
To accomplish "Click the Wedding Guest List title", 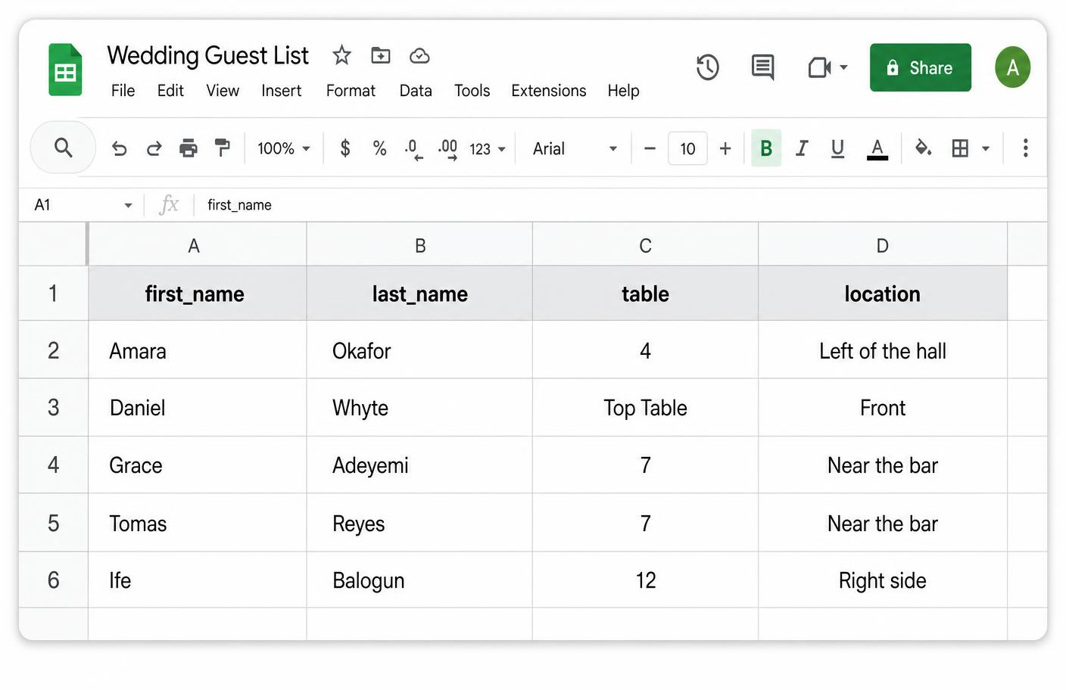I will pyautogui.click(x=207, y=55).
